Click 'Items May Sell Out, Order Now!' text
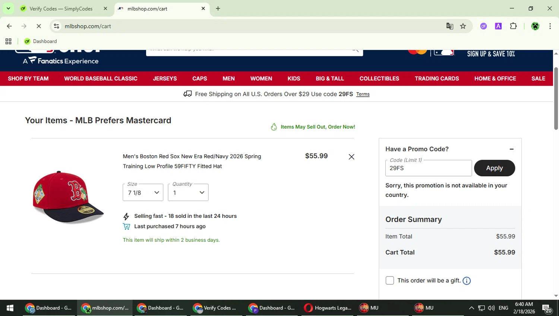559x316 pixels. pyautogui.click(x=318, y=127)
